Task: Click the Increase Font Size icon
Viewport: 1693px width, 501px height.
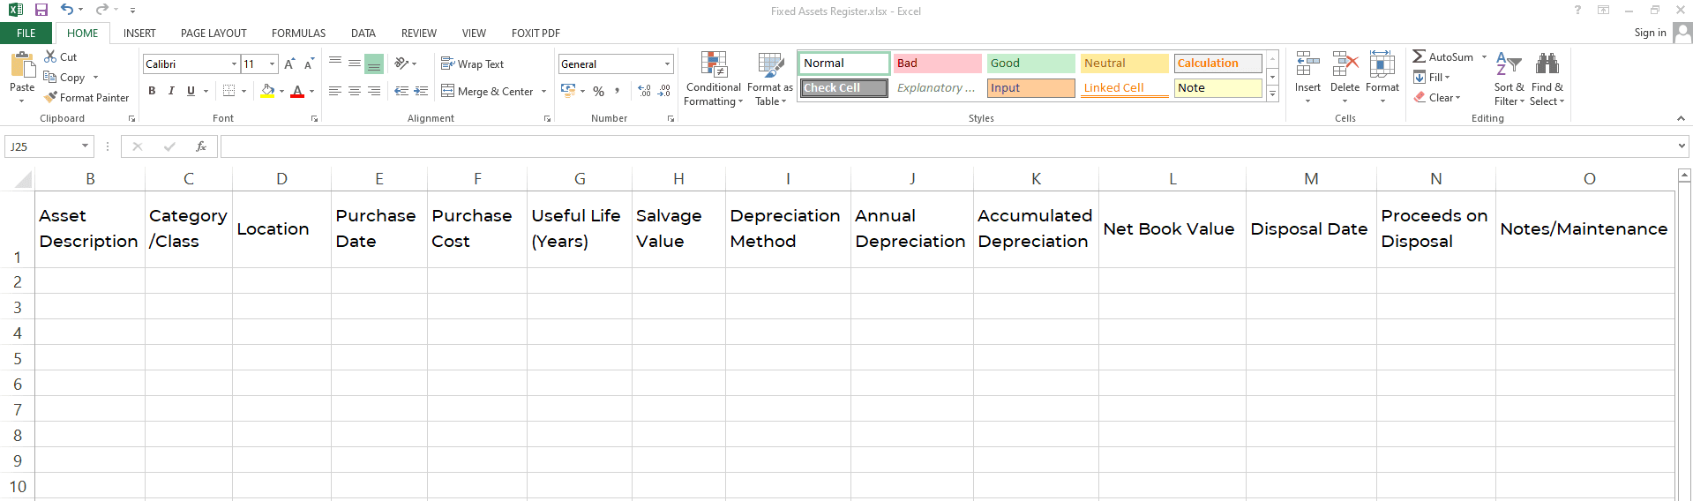Action: pyautogui.click(x=289, y=64)
